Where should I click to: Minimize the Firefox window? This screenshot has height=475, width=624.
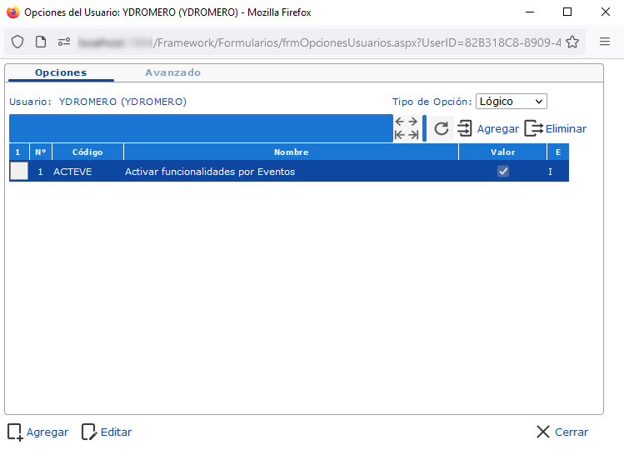point(530,12)
